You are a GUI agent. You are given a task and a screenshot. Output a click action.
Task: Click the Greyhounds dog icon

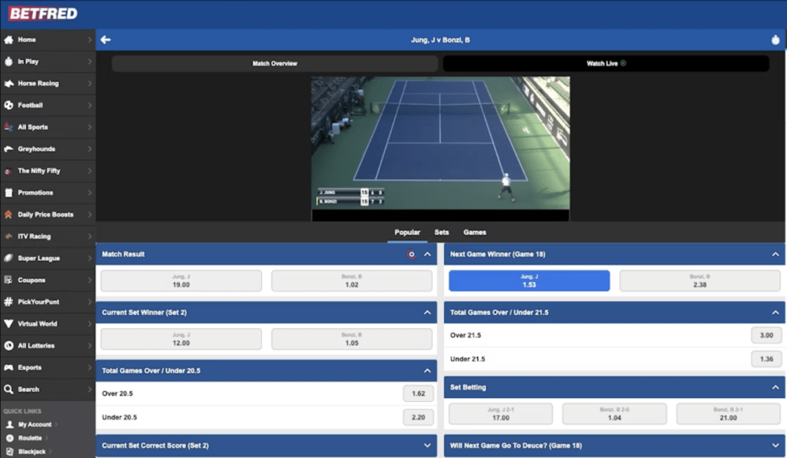8,149
